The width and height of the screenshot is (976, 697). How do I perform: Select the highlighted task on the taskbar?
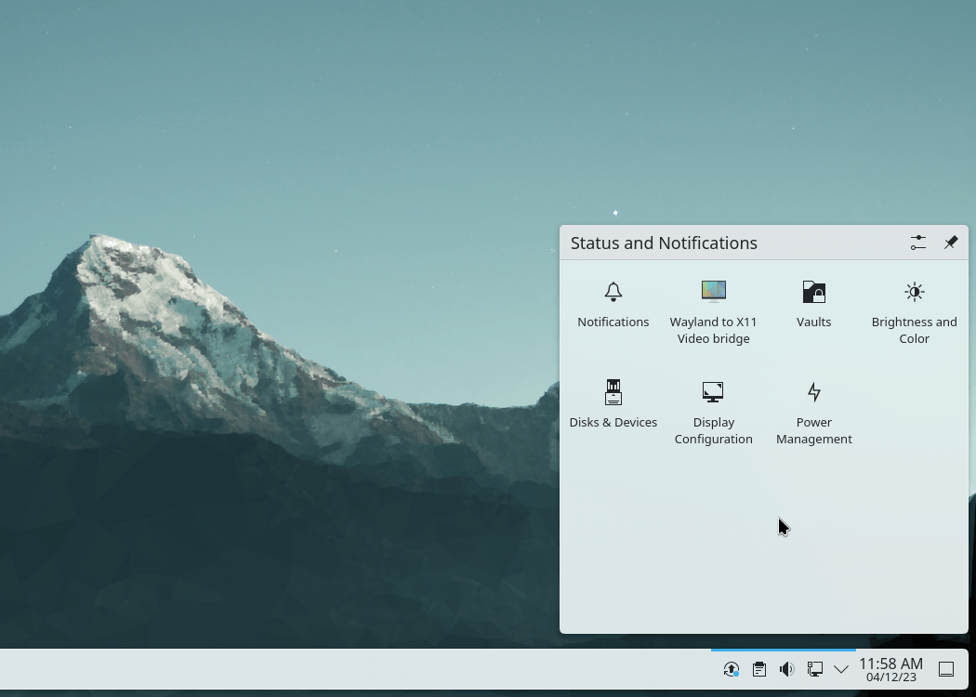click(783, 651)
